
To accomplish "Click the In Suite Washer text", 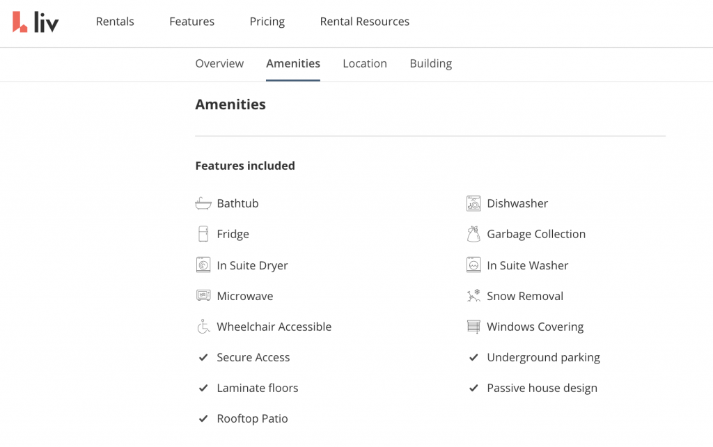I will [528, 265].
